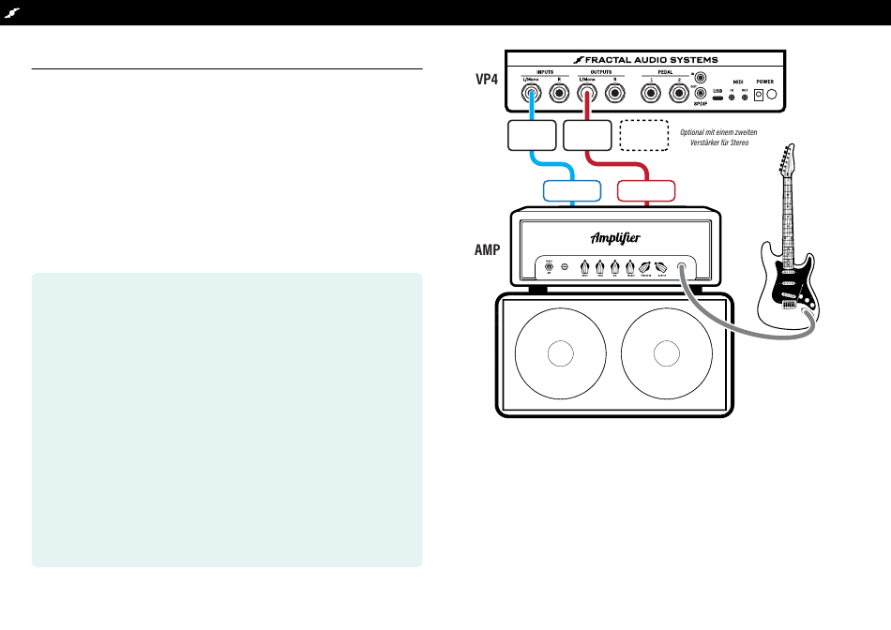Click the 'Optional mit einem zweiten Verstärker für Stereo' note
Viewport: 891px width, 630px height.
tap(718, 138)
